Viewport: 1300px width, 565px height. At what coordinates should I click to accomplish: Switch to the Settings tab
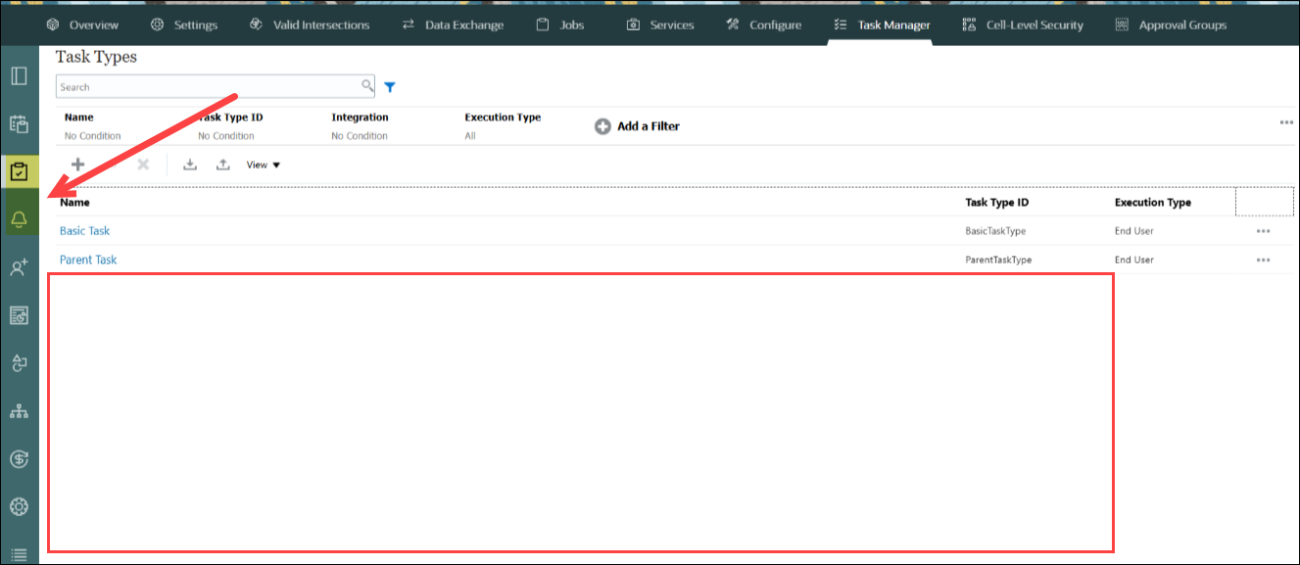tap(184, 24)
